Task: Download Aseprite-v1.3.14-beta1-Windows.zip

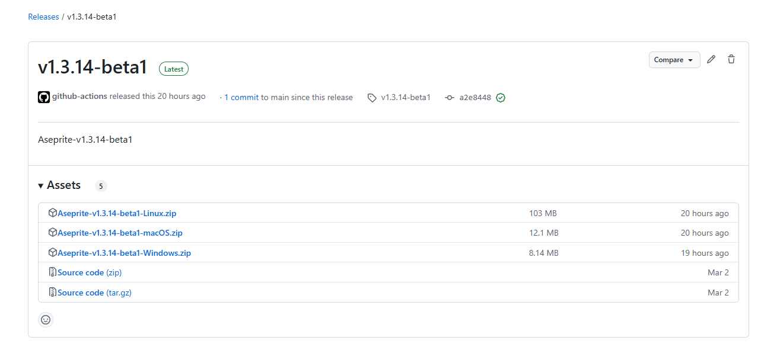Action: coord(124,253)
